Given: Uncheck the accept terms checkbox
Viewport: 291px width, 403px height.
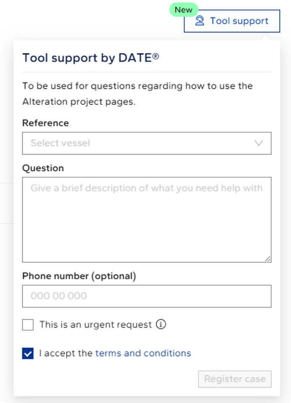Looking at the screenshot, I should point(28,353).
